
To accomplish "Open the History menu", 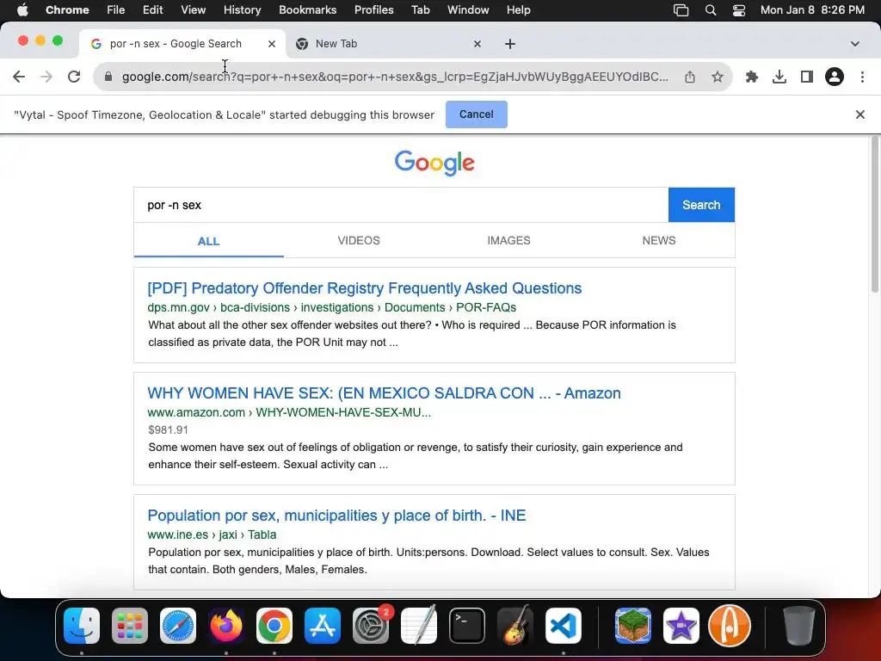I will tap(242, 10).
